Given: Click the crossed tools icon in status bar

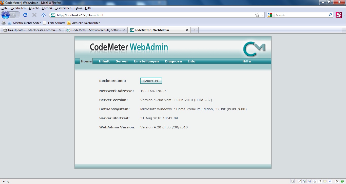Looking at the screenshot, I should point(337,181).
